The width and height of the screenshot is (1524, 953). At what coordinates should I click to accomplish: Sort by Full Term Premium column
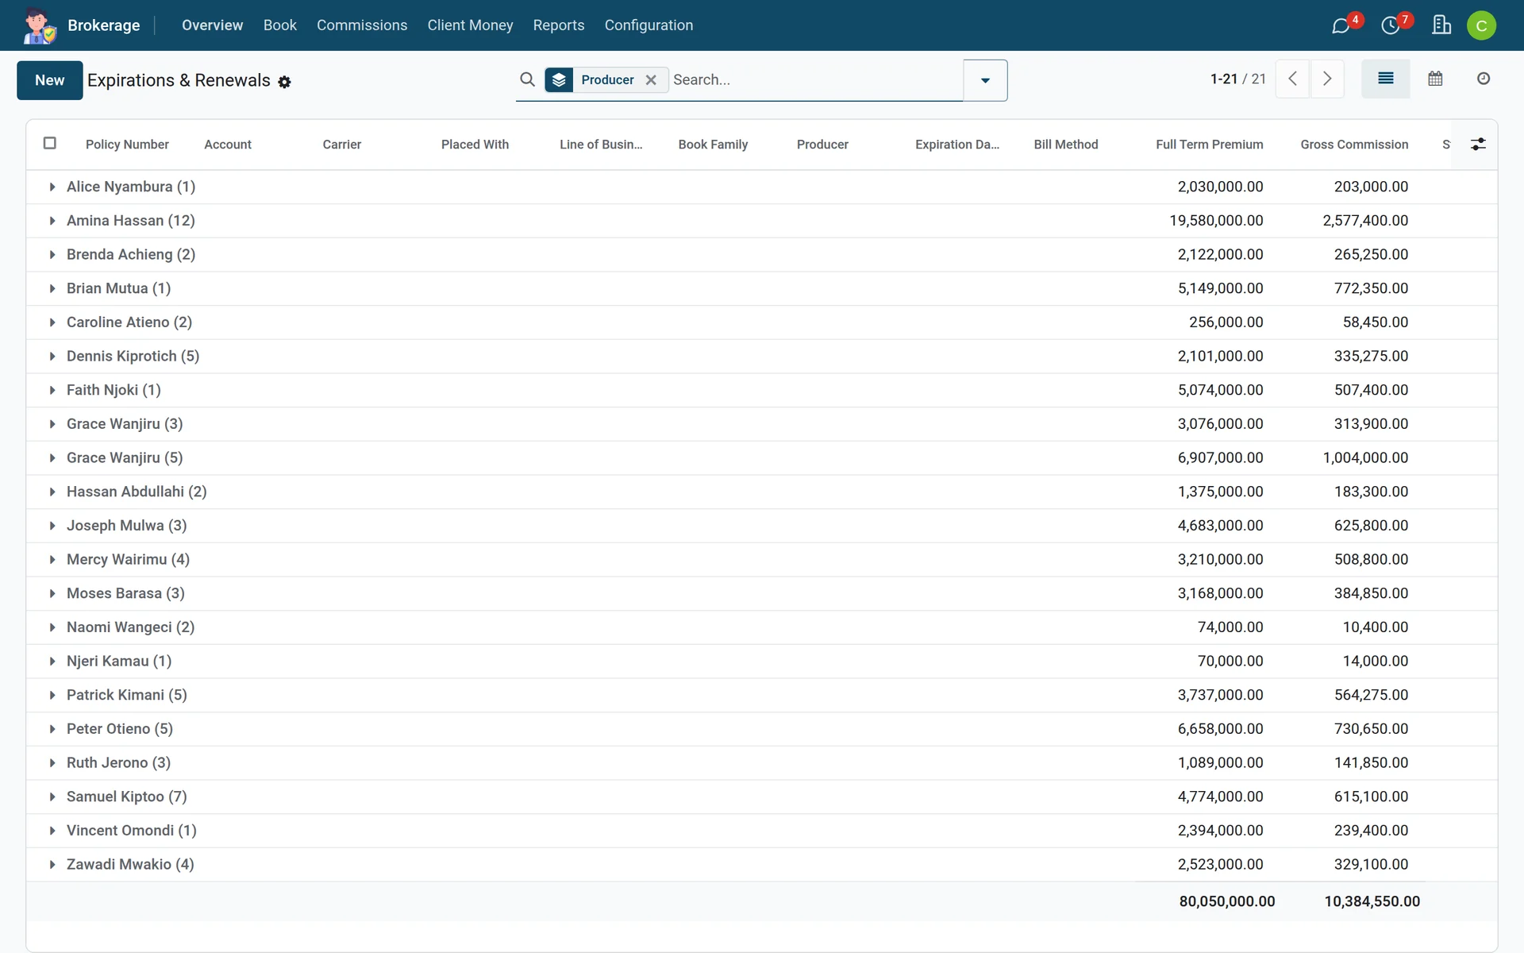click(1209, 145)
